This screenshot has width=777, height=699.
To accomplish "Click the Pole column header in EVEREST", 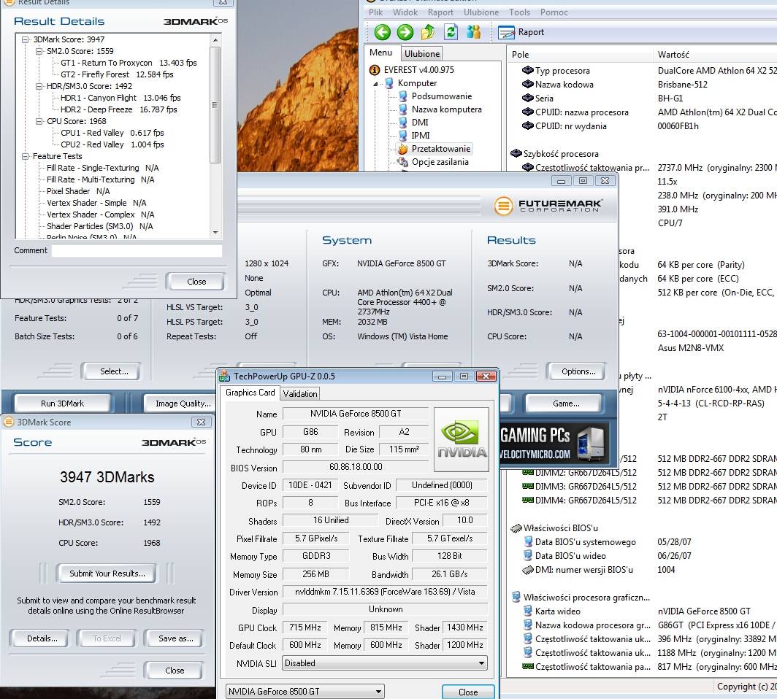I will pos(581,55).
